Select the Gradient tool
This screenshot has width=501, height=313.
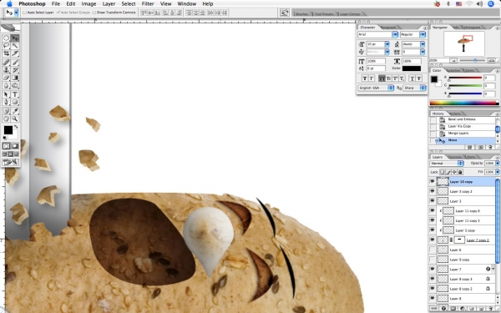coord(15,78)
